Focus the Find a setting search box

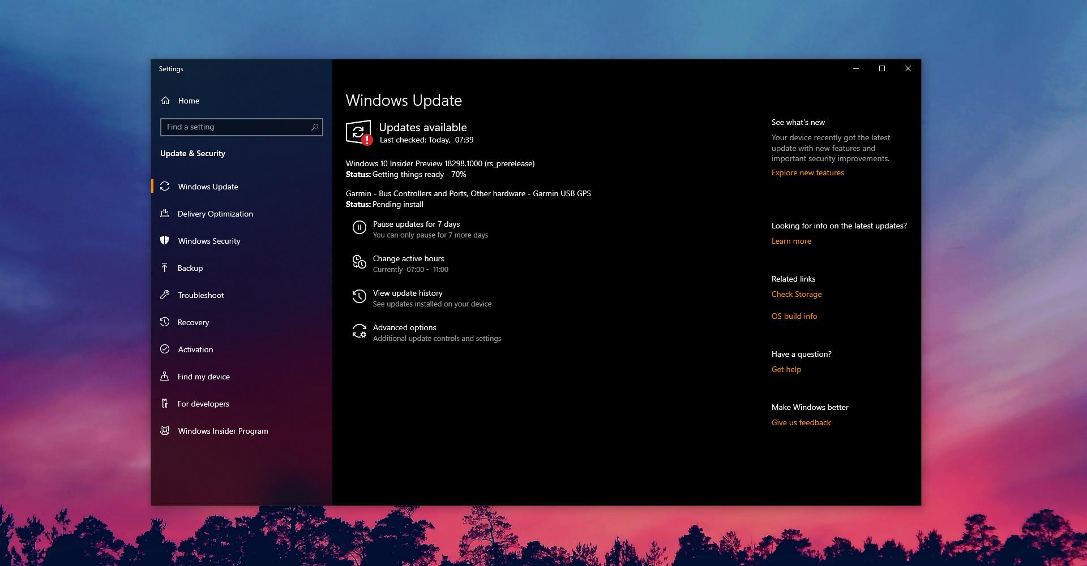click(x=242, y=127)
